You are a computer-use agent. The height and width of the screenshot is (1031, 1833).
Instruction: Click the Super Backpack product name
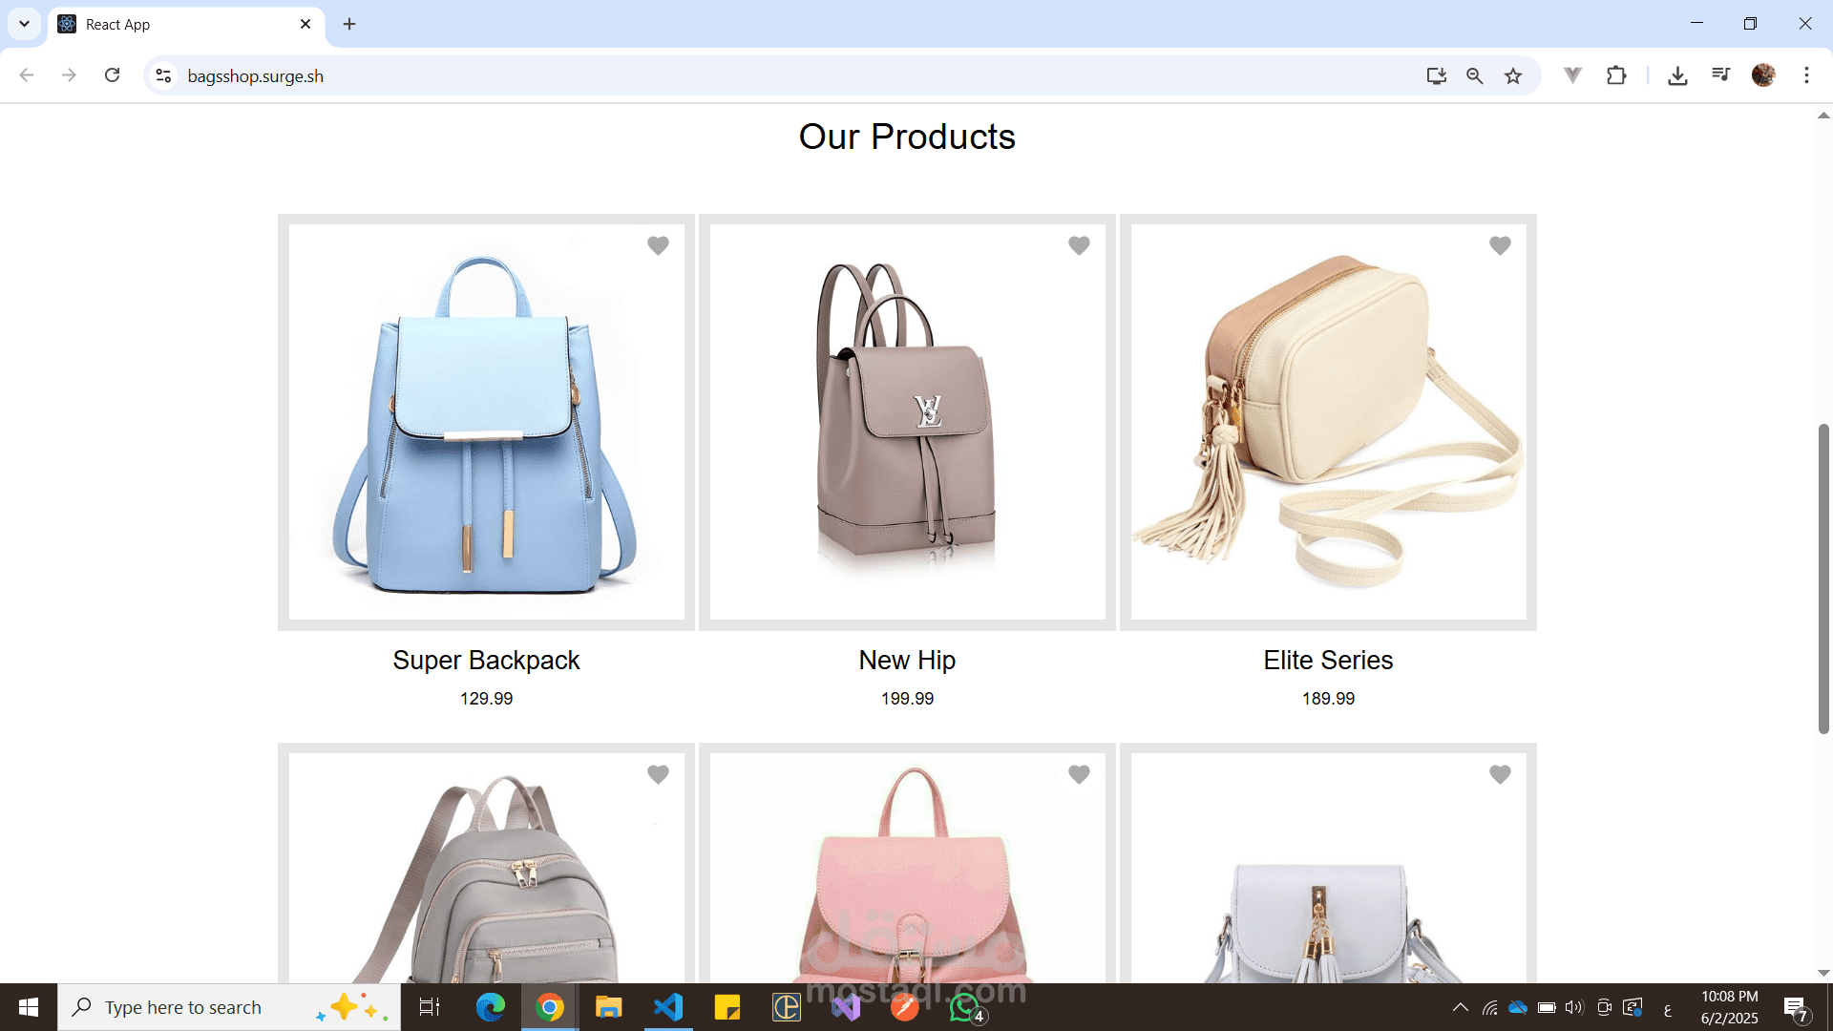click(x=486, y=660)
